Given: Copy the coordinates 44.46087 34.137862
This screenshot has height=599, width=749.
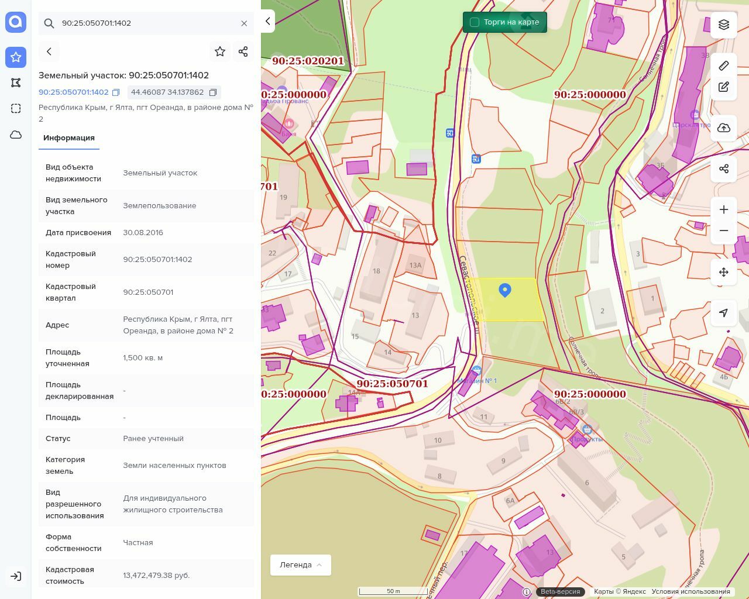Looking at the screenshot, I should (213, 92).
